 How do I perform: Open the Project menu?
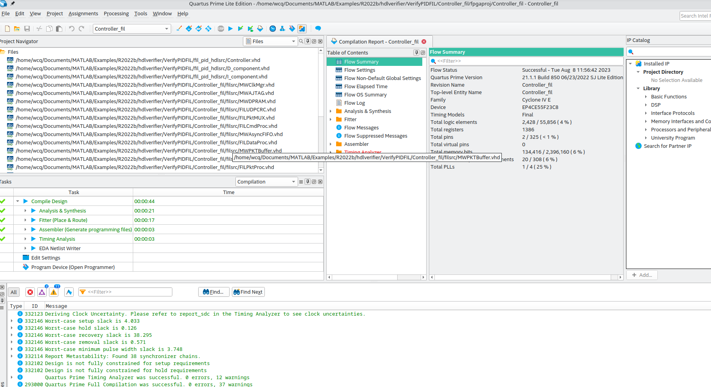tap(54, 13)
